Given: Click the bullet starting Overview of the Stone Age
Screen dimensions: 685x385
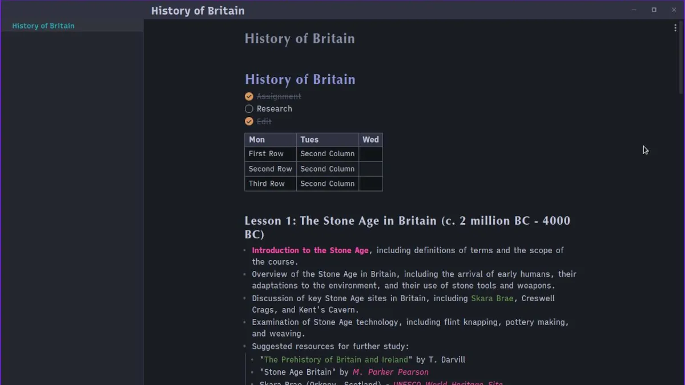Looking at the screenshot, I should pyautogui.click(x=414, y=280).
